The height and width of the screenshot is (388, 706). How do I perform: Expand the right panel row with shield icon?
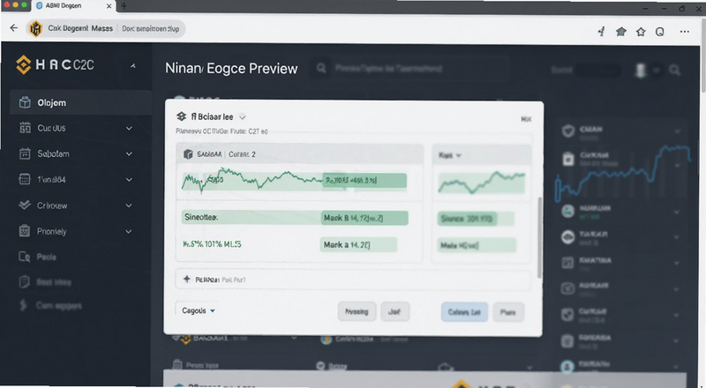(677, 131)
